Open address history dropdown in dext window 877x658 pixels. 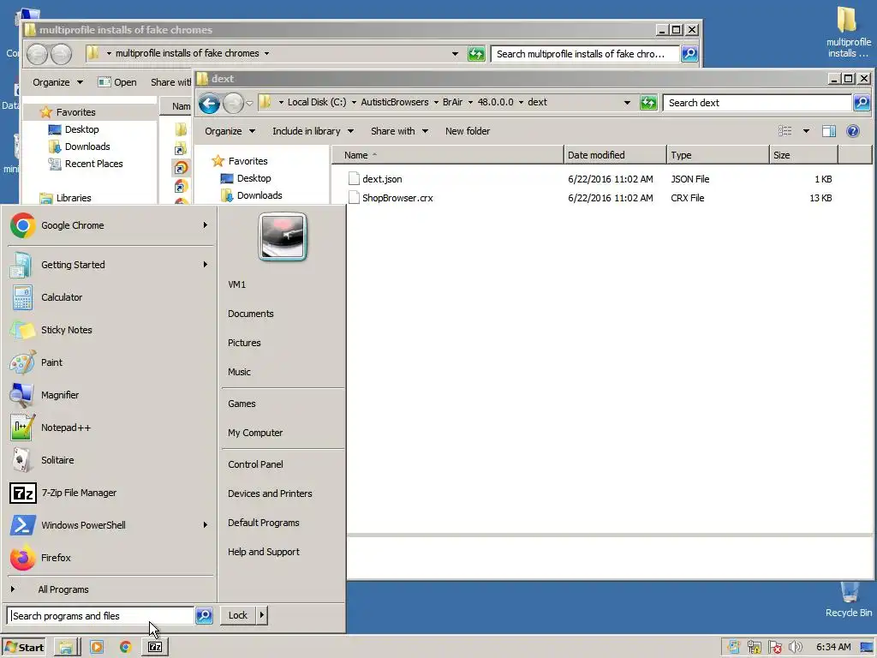coord(627,103)
